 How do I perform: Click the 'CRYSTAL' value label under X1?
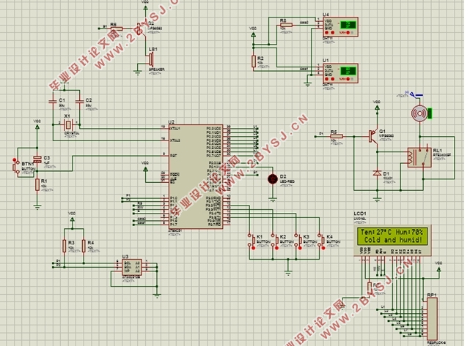click(x=72, y=133)
